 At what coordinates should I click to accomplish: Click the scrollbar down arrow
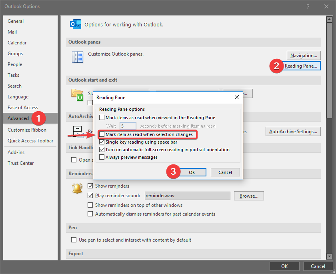click(x=329, y=256)
